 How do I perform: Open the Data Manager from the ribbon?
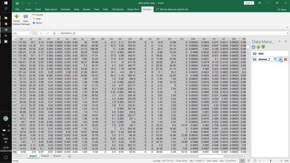click(25, 19)
